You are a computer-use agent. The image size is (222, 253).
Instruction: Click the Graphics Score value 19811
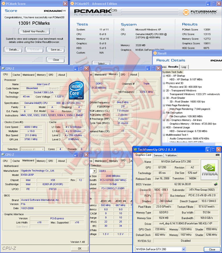pos(207,44)
